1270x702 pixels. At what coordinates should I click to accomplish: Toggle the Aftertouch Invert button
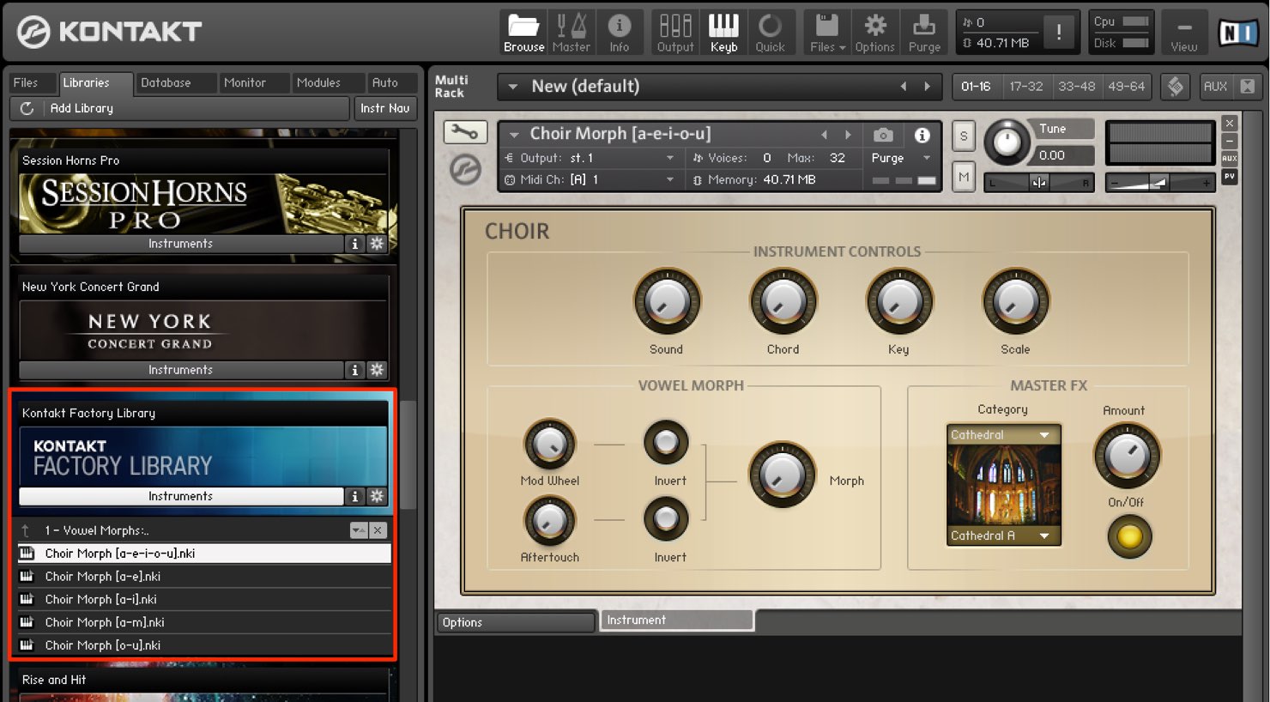[x=666, y=519]
